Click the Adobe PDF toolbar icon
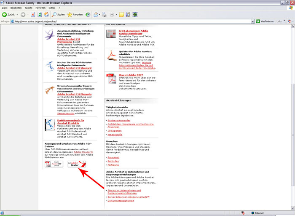Viewport: 295px width, 216px height. coord(289,22)
